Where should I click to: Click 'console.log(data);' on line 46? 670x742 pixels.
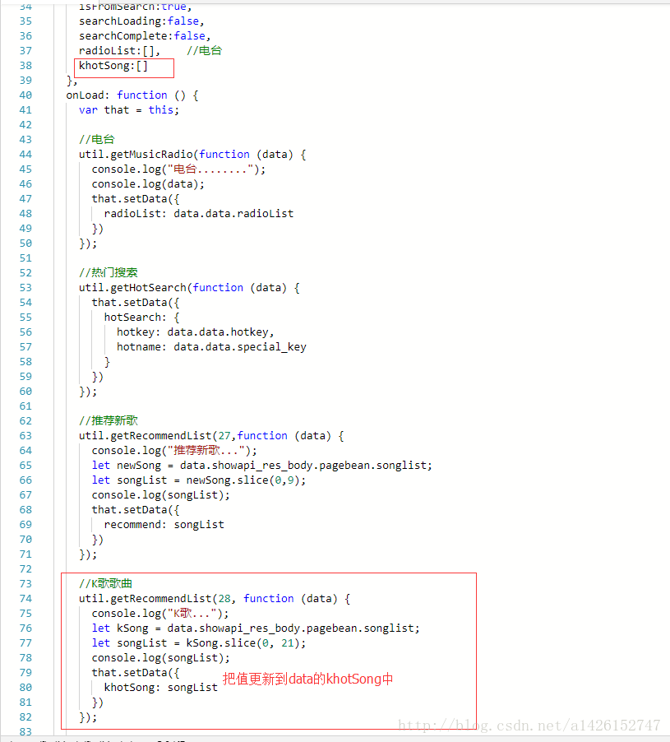point(148,184)
